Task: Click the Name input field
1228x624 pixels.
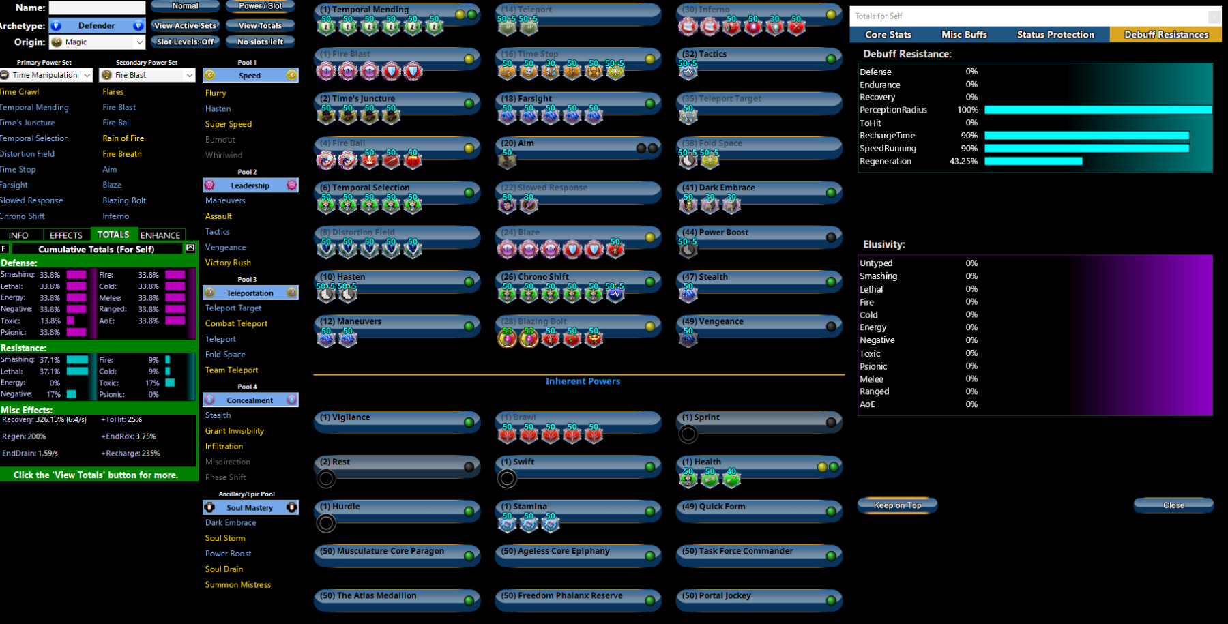Action: click(97, 8)
